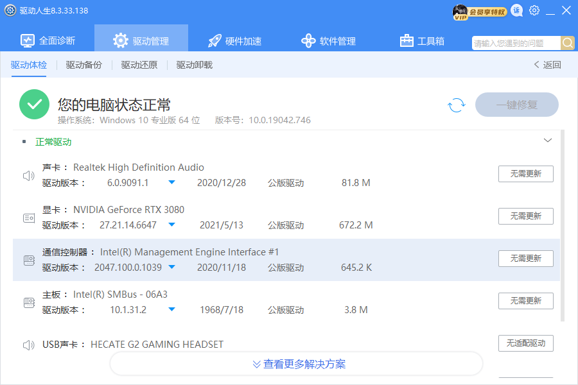Click the 正常驱动 section label
This screenshot has width=578, height=385.
pos(53,142)
